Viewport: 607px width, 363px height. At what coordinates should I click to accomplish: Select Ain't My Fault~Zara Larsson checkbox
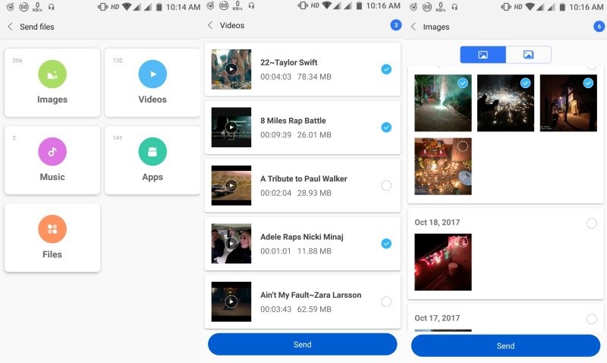coord(386,301)
